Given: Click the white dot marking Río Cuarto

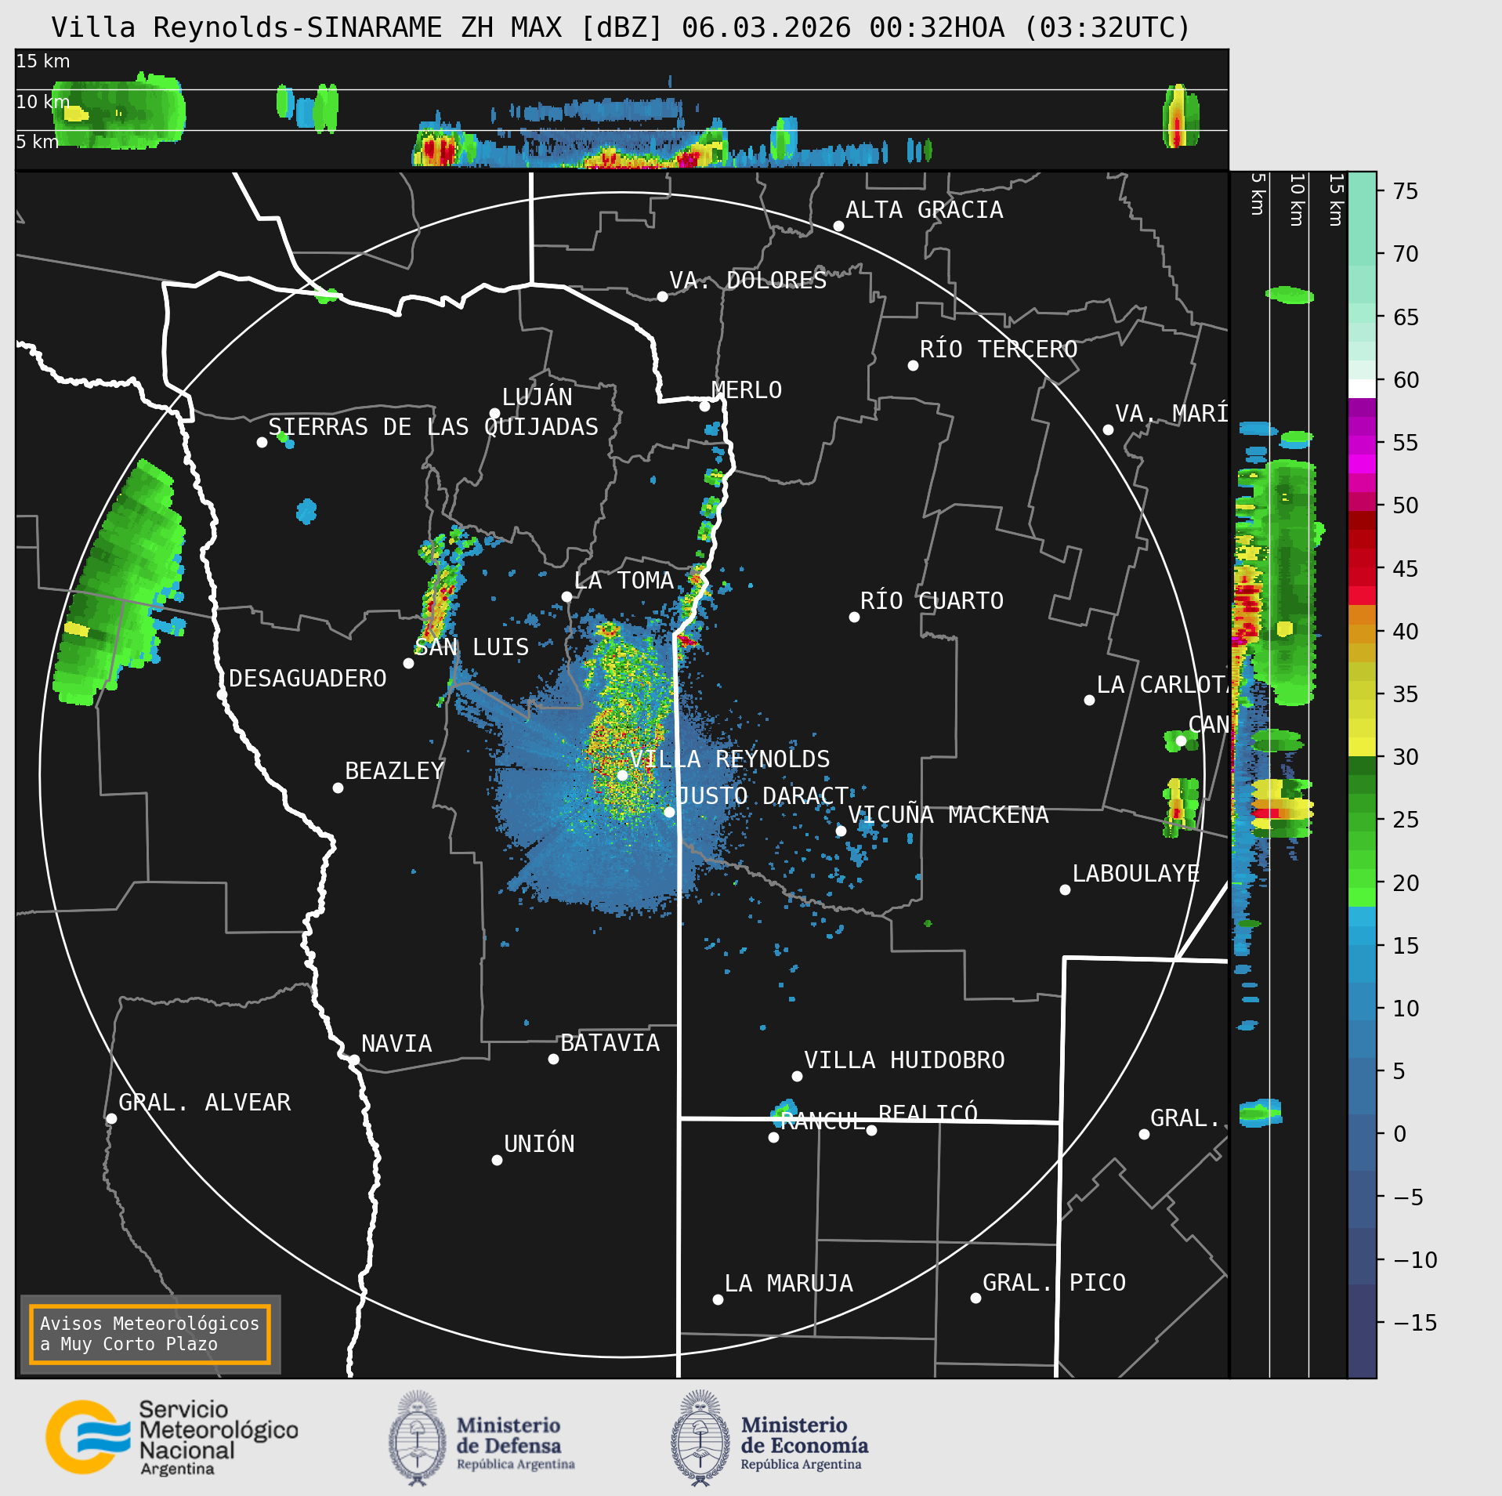Looking at the screenshot, I should 854,618.
